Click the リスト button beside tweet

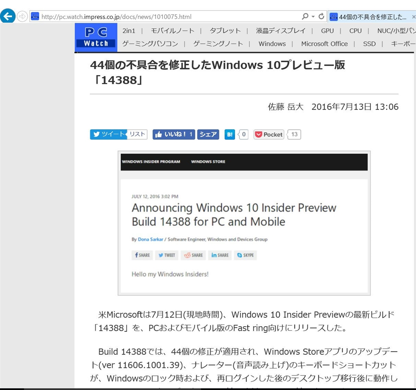click(137, 134)
